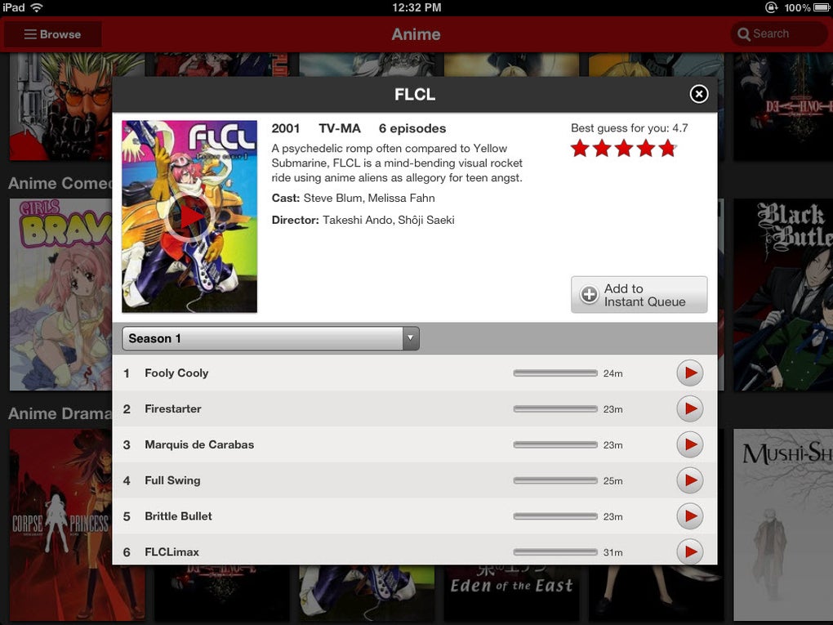The image size is (833, 625).
Task: Play episode 6 FLCLimax
Action: click(689, 552)
